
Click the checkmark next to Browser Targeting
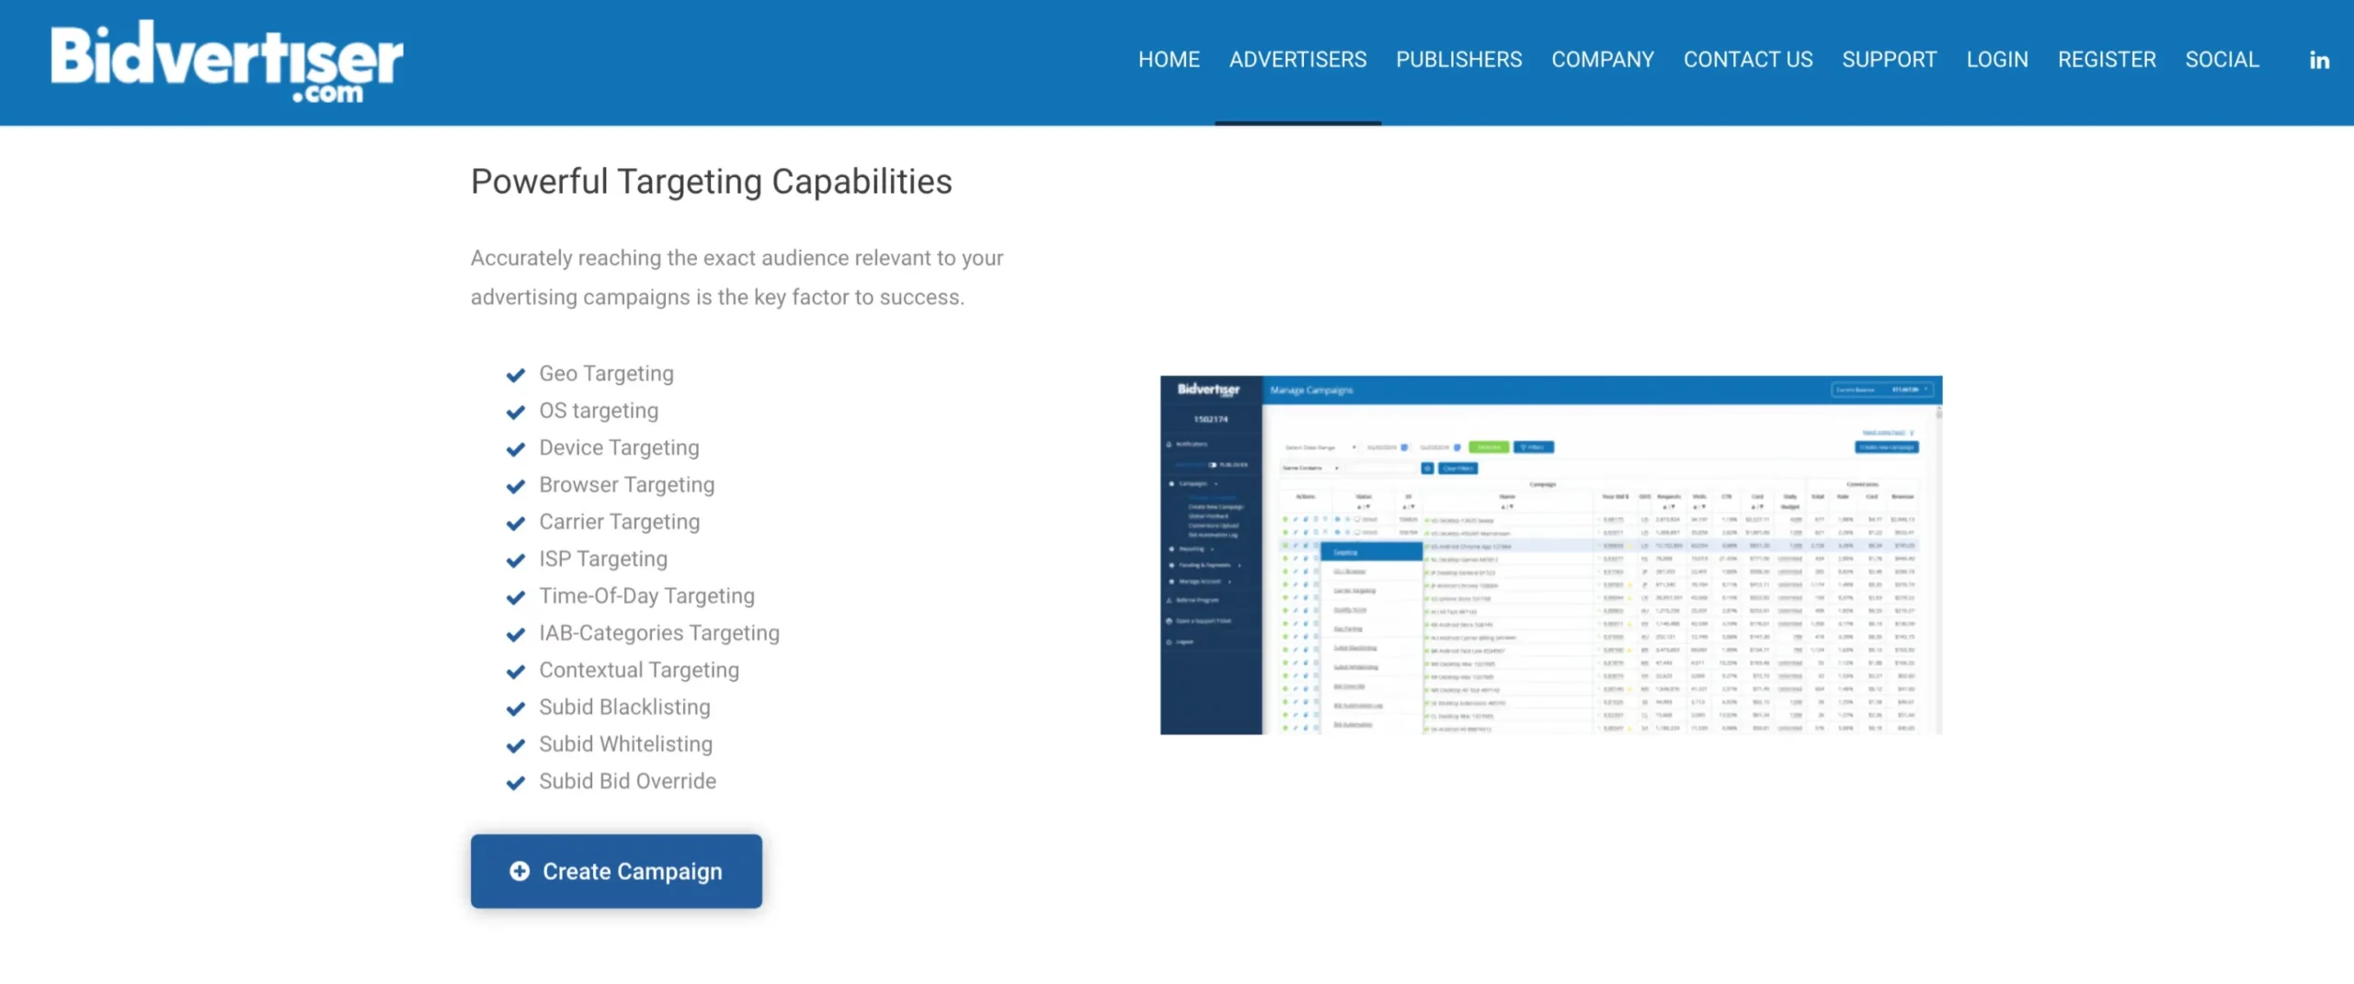[x=516, y=486]
